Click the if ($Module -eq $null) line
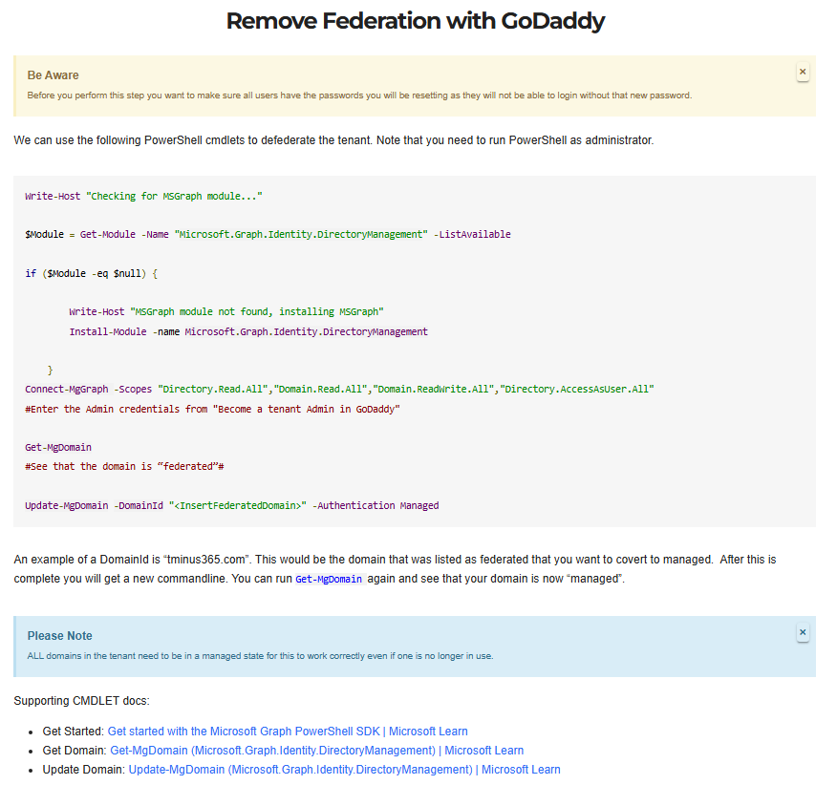 point(92,273)
